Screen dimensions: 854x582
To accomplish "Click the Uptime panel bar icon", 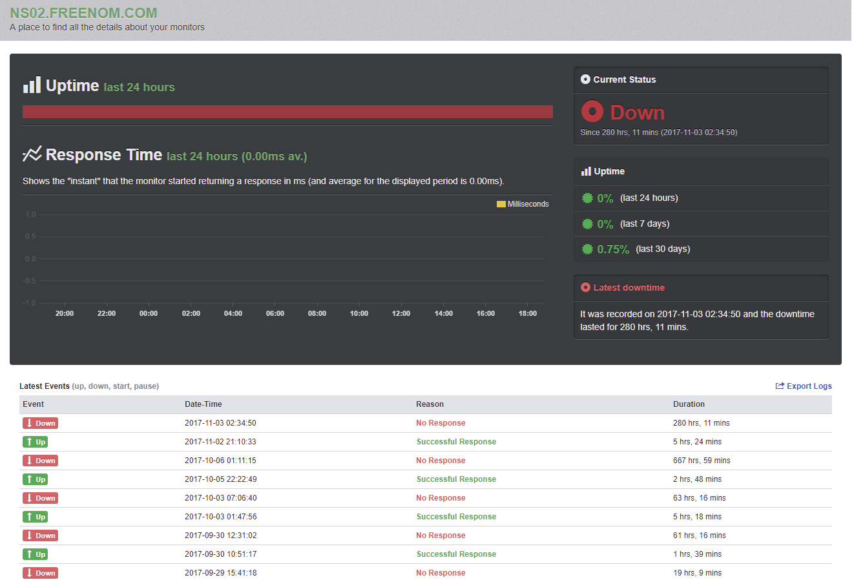I will (586, 171).
